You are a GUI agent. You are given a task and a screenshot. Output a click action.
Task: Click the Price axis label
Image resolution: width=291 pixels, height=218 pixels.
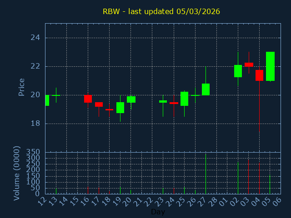(x=21, y=87)
